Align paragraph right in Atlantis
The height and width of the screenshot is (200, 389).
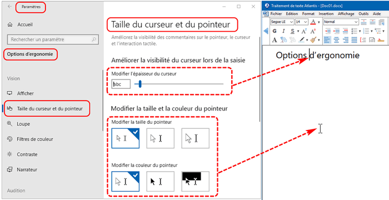(x=346, y=40)
